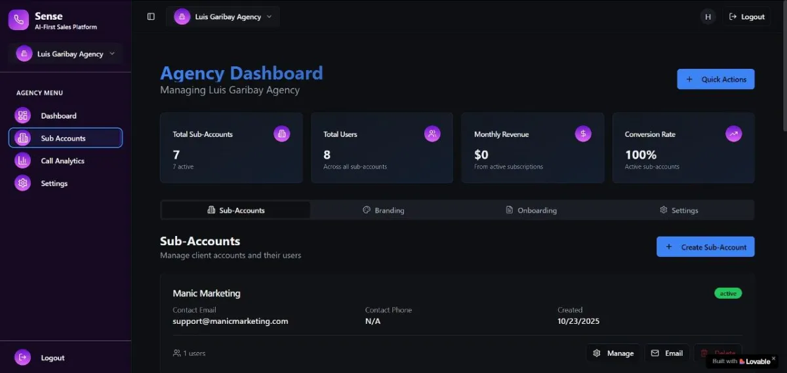Click the Conversion Rate trending icon
Image resolution: width=787 pixels, height=373 pixels.
(734, 134)
